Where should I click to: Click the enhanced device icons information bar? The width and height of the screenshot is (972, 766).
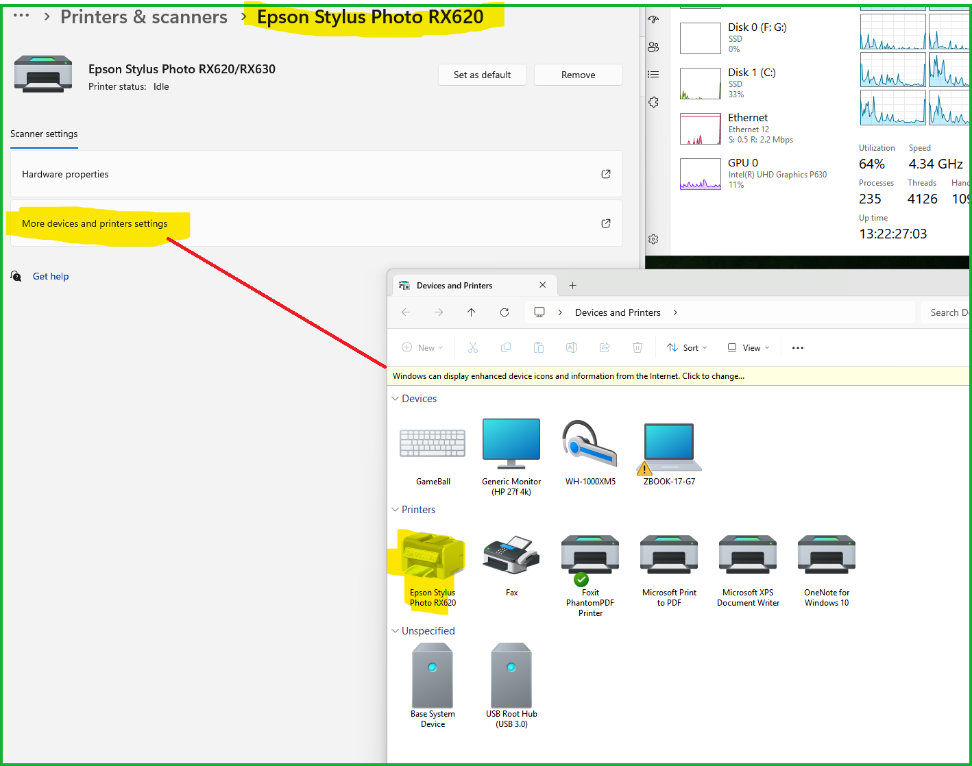(x=679, y=376)
